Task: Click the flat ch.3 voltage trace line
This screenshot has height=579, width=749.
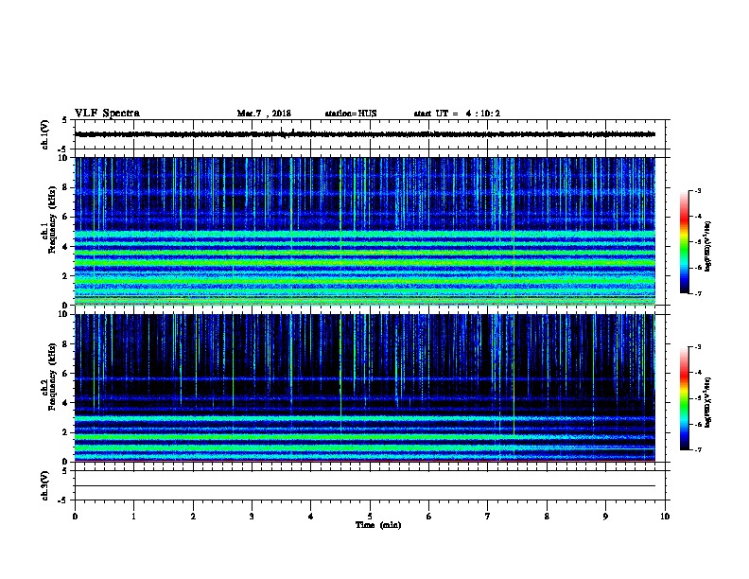Action: click(x=365, y=486)
